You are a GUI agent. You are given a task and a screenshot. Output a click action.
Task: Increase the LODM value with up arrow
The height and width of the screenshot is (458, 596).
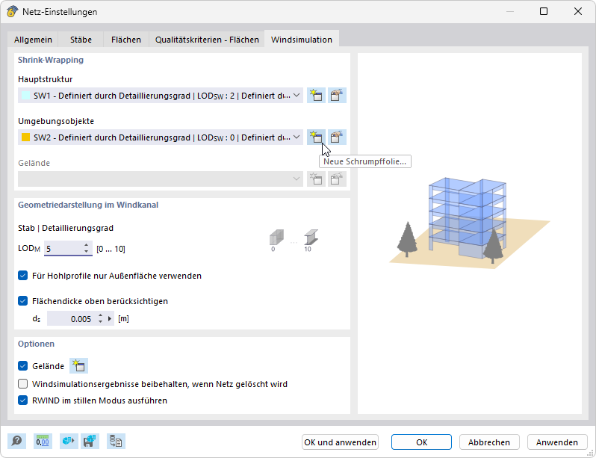coord(87,245)
